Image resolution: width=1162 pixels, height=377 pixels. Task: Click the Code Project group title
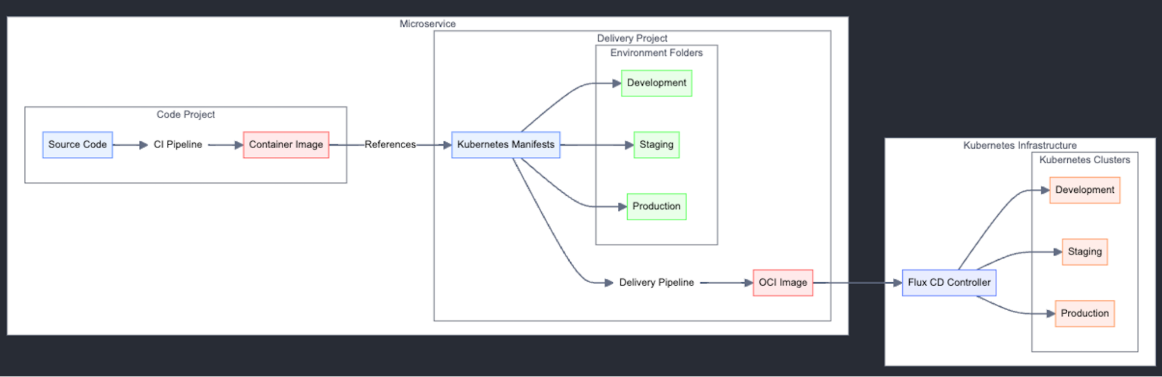(x=185, y=114)
